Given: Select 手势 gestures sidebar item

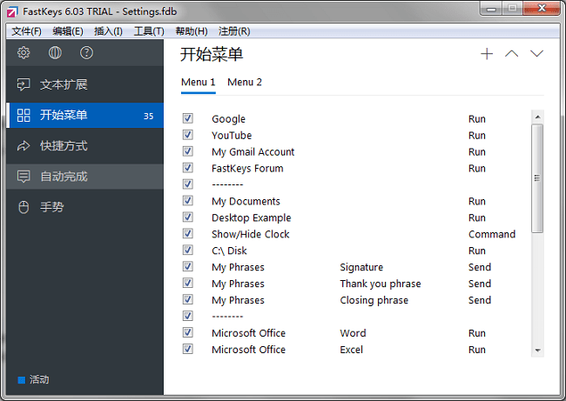Looking at the screenshot, I should click(52, 207).
